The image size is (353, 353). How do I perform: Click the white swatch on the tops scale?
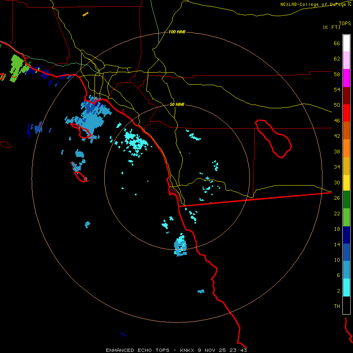[x=346, y=43]
